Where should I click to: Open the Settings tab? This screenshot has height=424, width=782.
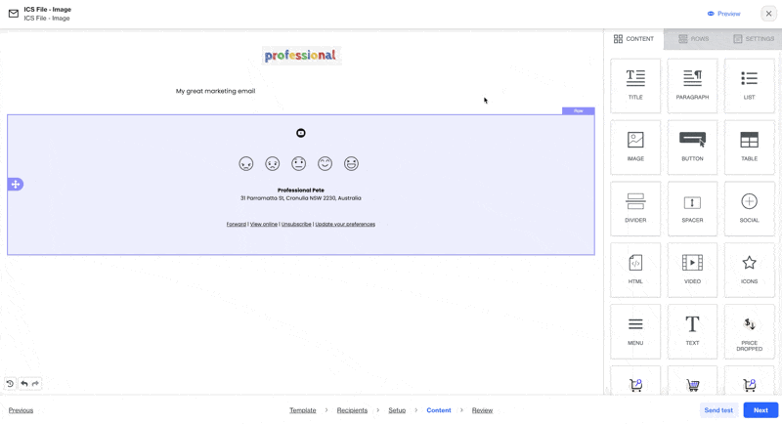(x=753, y=39)
